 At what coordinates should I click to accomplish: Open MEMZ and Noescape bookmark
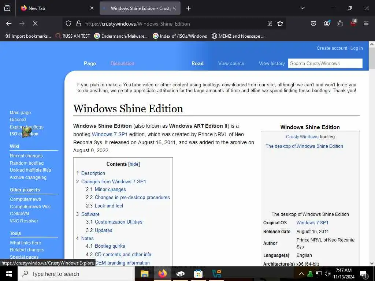238,36
